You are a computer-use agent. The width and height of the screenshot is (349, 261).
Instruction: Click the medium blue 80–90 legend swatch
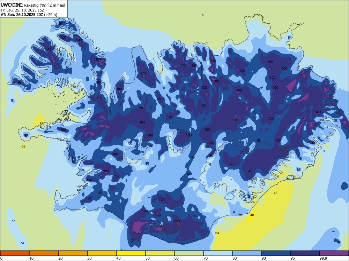(247, 253)
